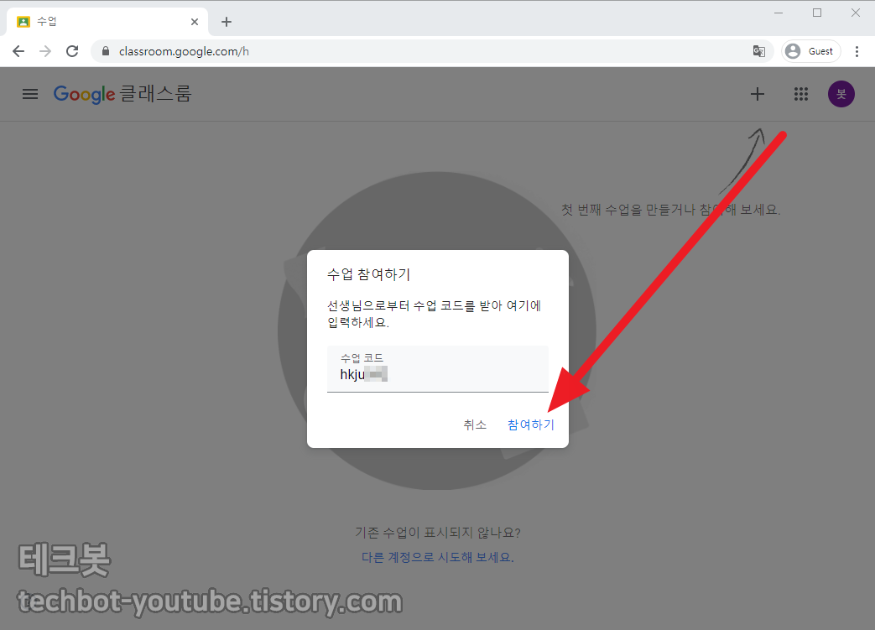Click the address bar URL
Screen dimensions: 875x630
click(x=184, y=51)
